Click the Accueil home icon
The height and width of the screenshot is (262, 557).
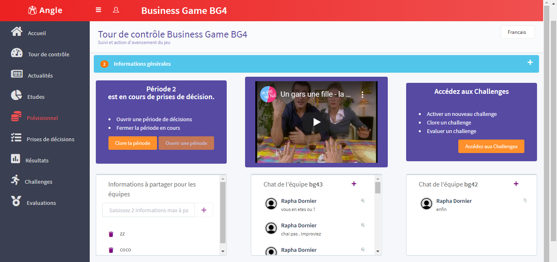click(17, 32)
